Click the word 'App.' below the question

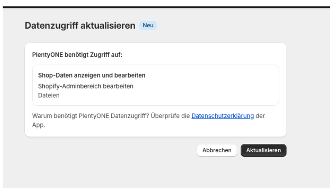(39, 125)
